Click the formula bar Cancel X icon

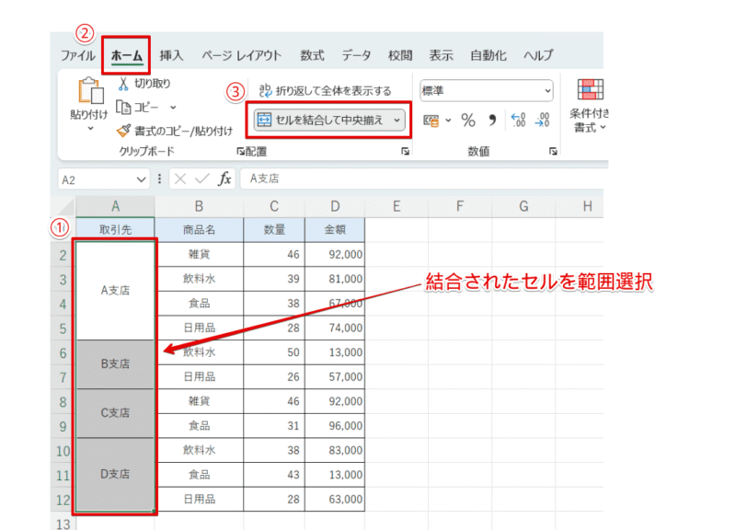(x=180, y=179)
